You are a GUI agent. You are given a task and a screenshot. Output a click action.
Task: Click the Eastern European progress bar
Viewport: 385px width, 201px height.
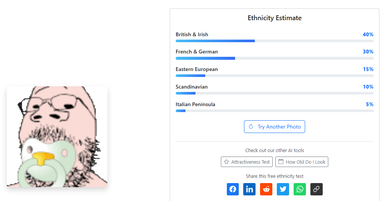click(x=275, y=76)
